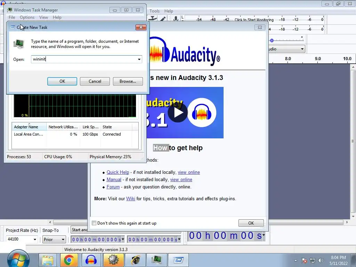
Task: Open the Minesweeper mine icon on taskbar
Action: (114, 260)
